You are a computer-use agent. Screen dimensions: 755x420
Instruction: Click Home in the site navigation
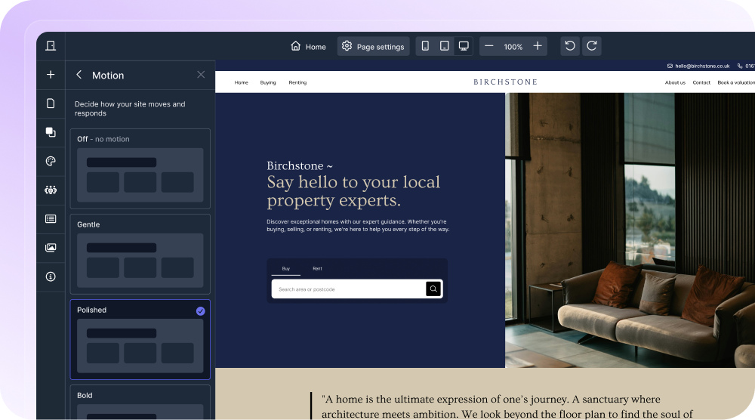[x=242, y=83]
